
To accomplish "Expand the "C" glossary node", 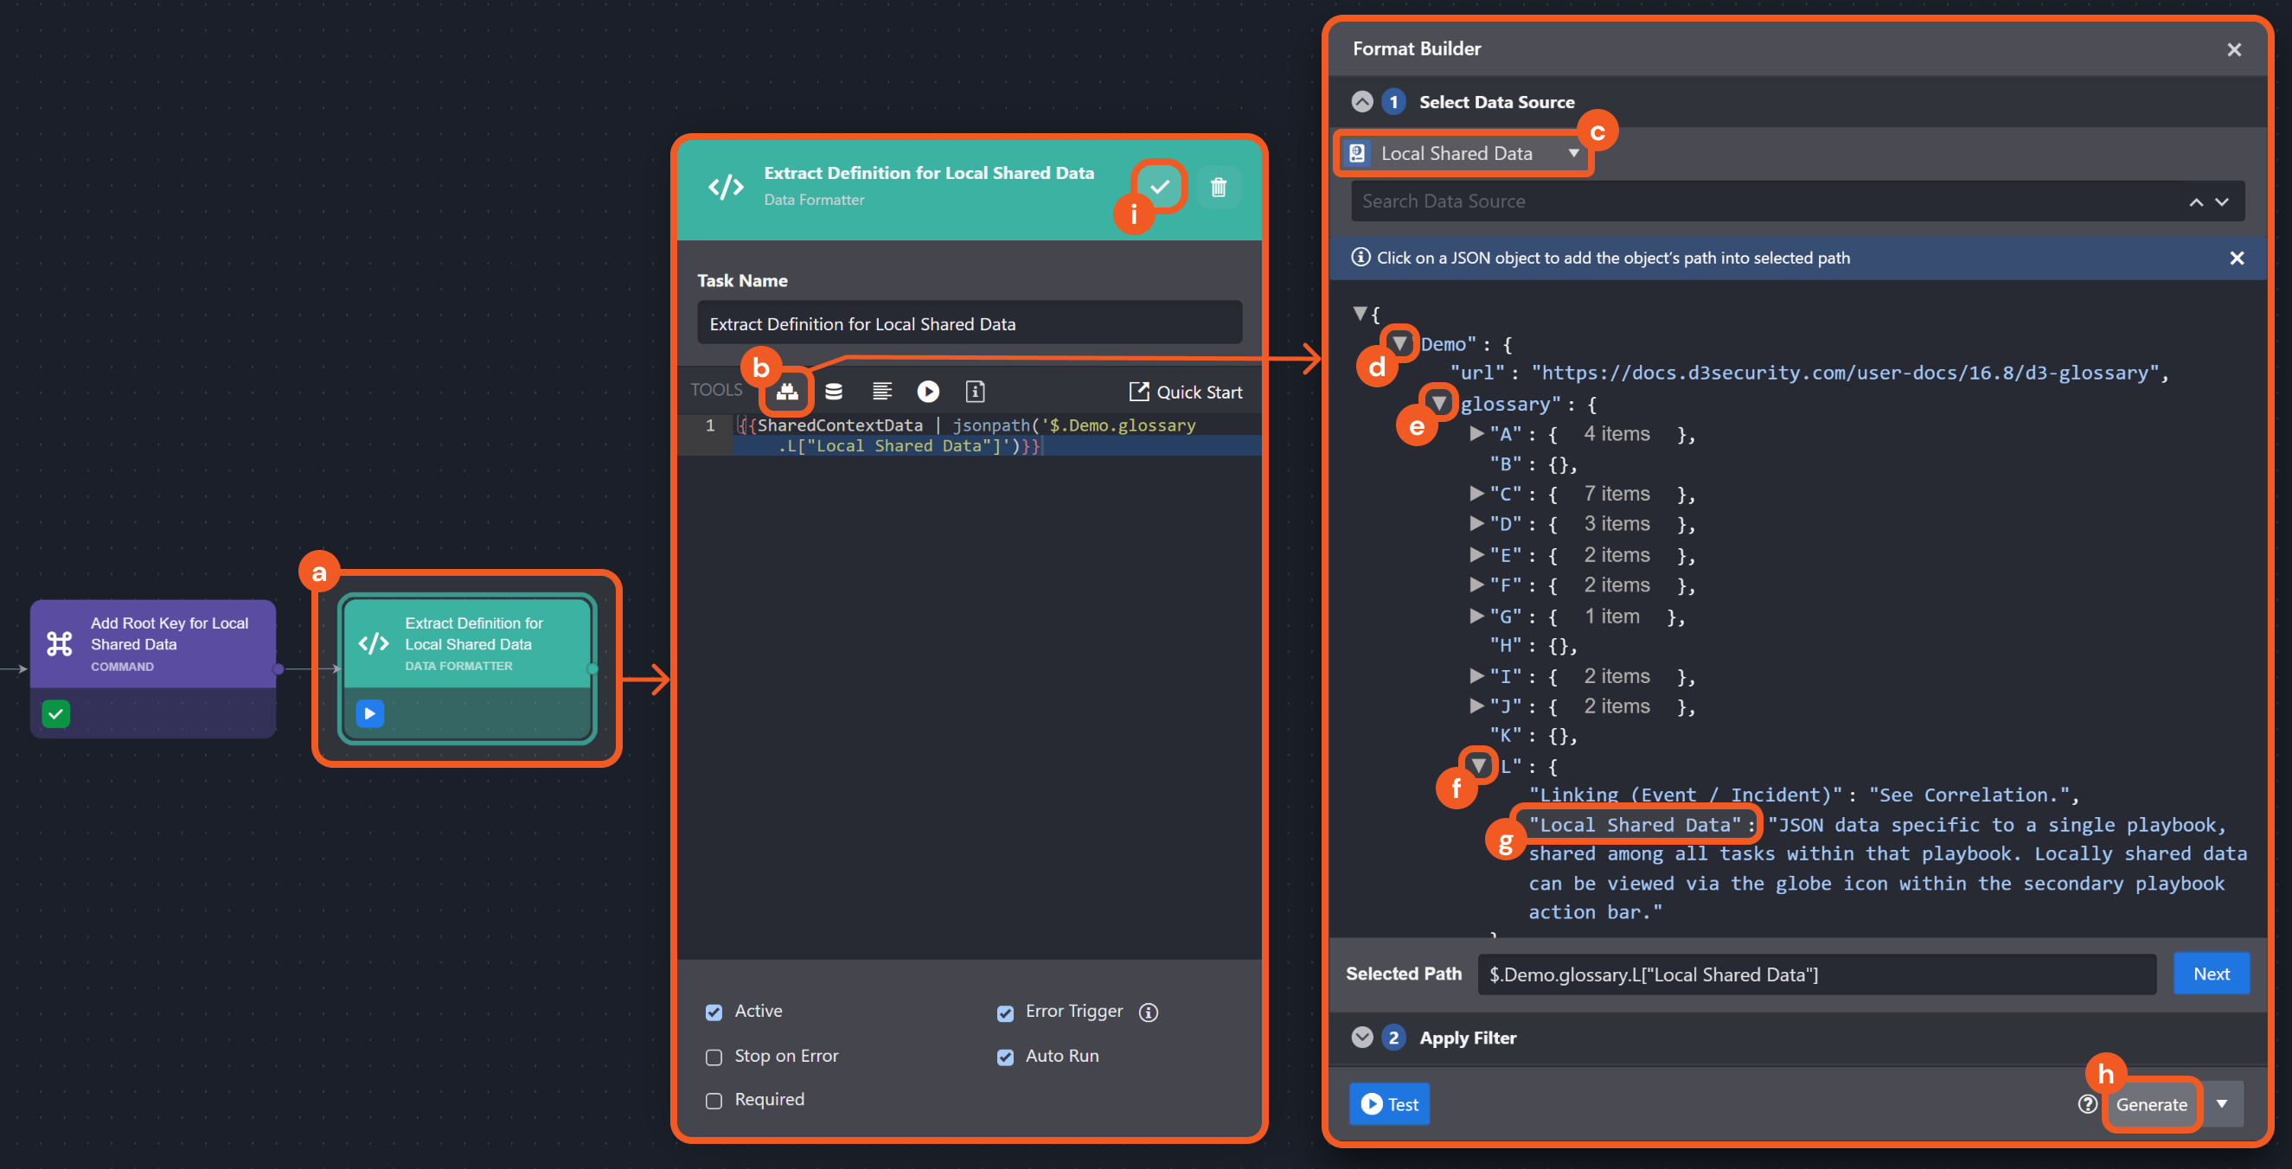I will [x=1477, y=493].
